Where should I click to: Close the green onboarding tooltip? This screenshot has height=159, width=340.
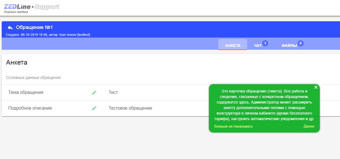point(315,87)
